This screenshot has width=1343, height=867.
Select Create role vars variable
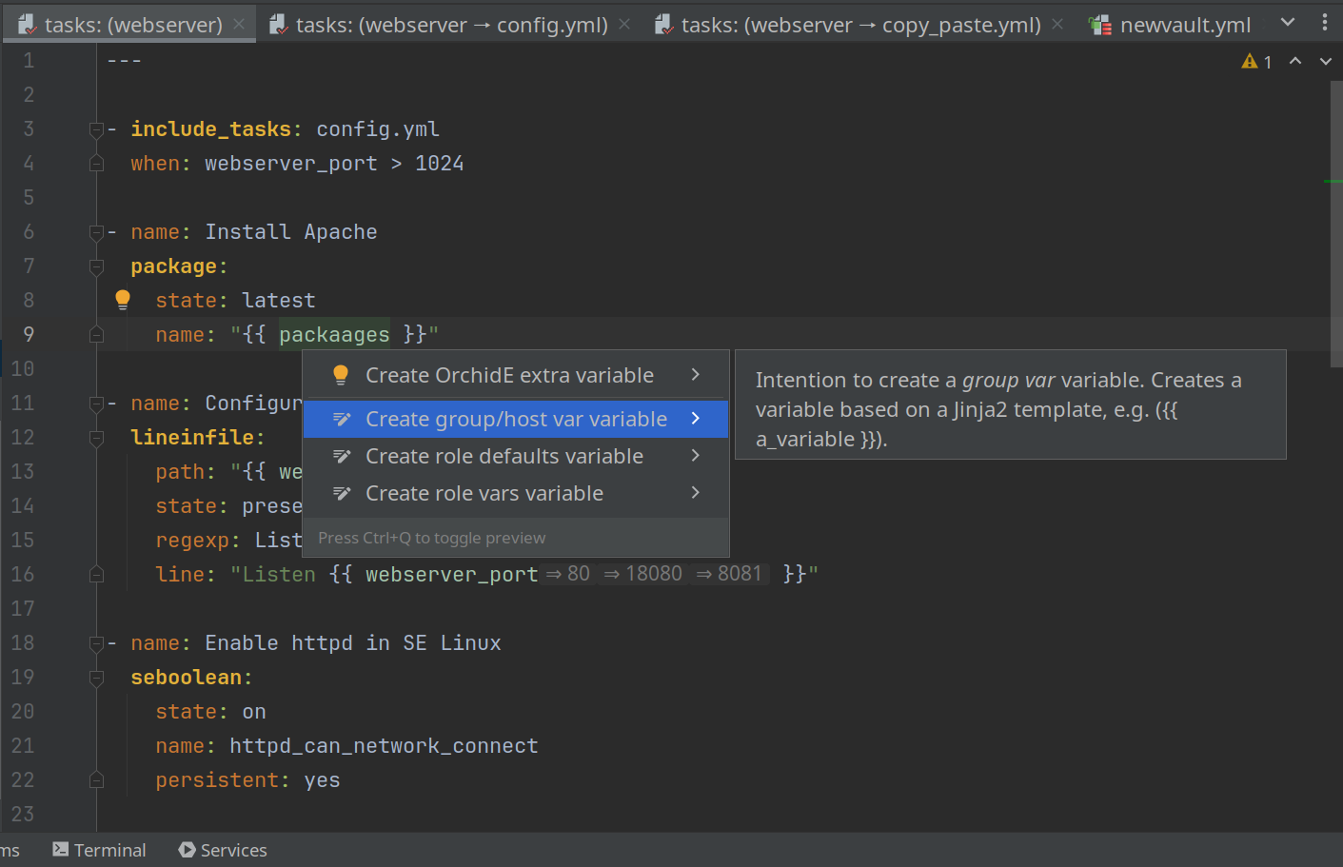pyautogui.click(x=515, y=493)
